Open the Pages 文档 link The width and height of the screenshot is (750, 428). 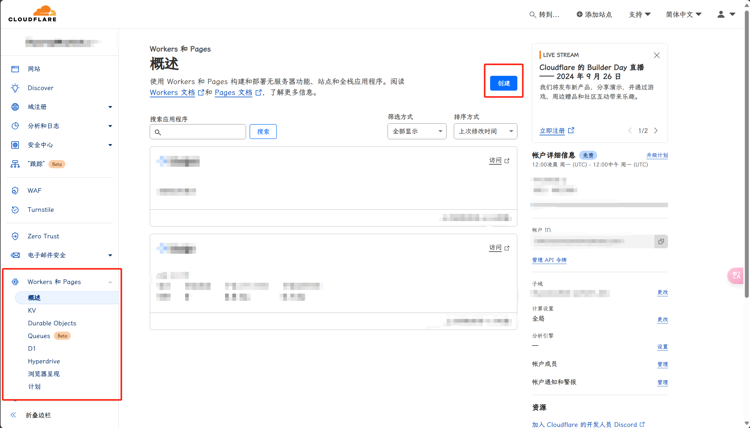tap(233, 92)
